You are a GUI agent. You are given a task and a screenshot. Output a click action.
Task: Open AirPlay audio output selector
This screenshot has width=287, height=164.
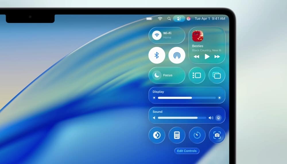point(218,118)
